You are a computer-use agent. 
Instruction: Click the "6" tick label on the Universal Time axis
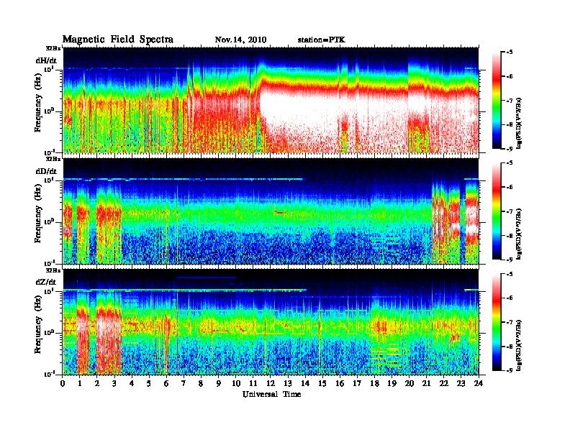(x=166, y=384)
